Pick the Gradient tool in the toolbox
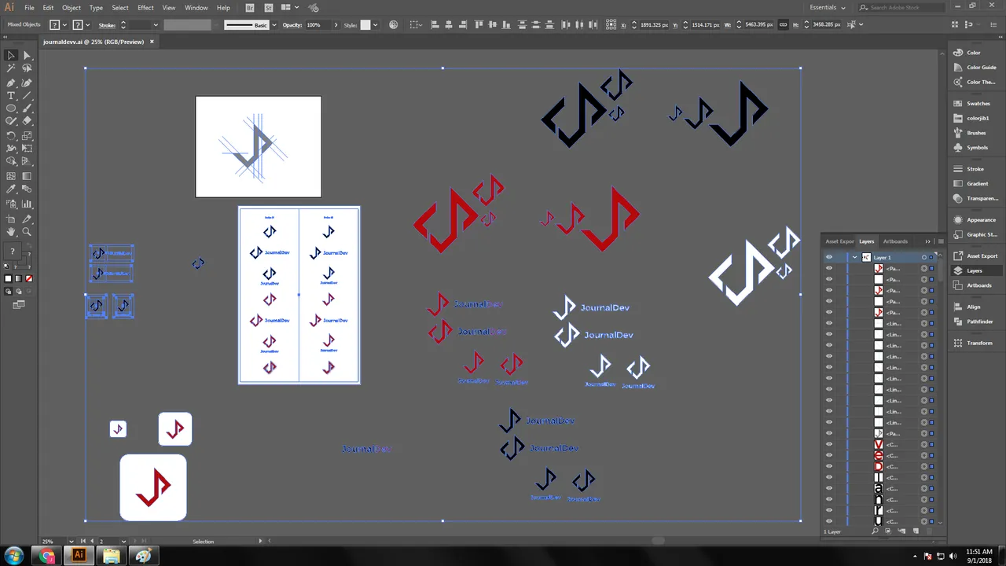The width and height of the screenshot is (1006, 566). (x=27, y=176)
